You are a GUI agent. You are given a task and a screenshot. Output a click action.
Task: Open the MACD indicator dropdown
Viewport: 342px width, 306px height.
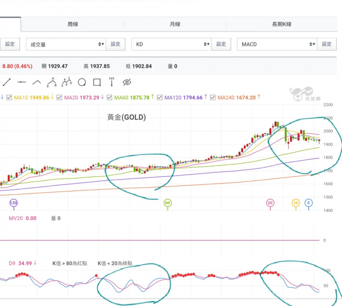tap(277, 44)
